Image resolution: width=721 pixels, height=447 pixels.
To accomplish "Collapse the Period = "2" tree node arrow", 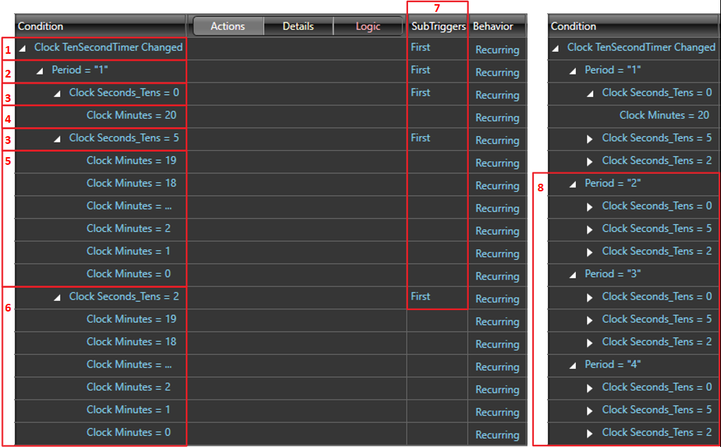I will tap(573, 184).
